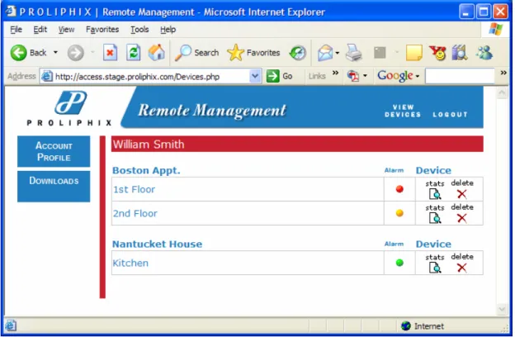Click the Boston Appt. location heading
Image resolution: width=515 pixels, height=337 pixels.
[146, 170]
